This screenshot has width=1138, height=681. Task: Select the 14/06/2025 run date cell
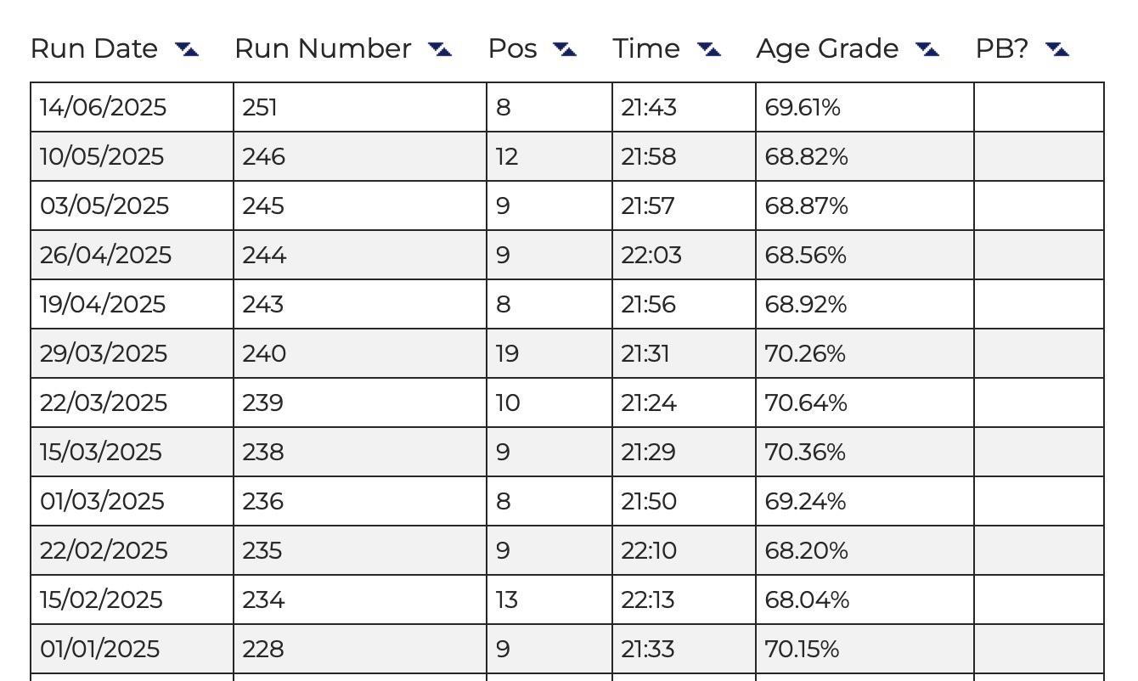pos(132,107)
